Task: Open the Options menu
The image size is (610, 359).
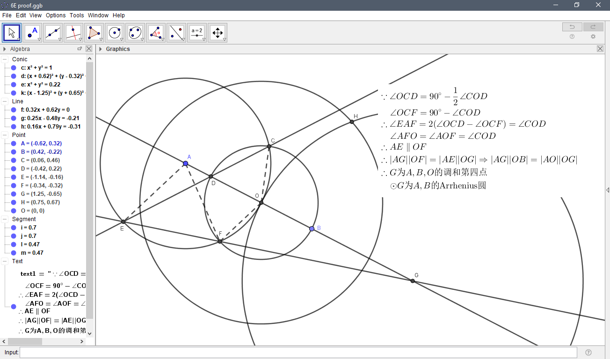Action: (55, 15)
